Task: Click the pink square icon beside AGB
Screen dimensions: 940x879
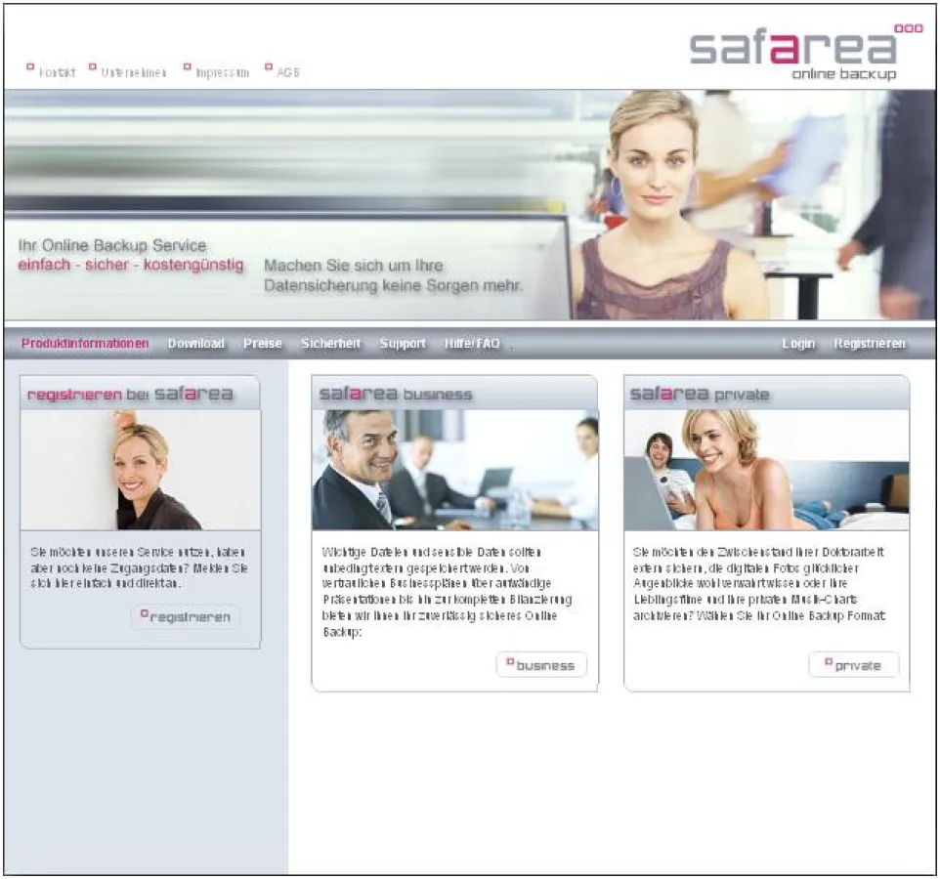Action: tap(269, 67)
